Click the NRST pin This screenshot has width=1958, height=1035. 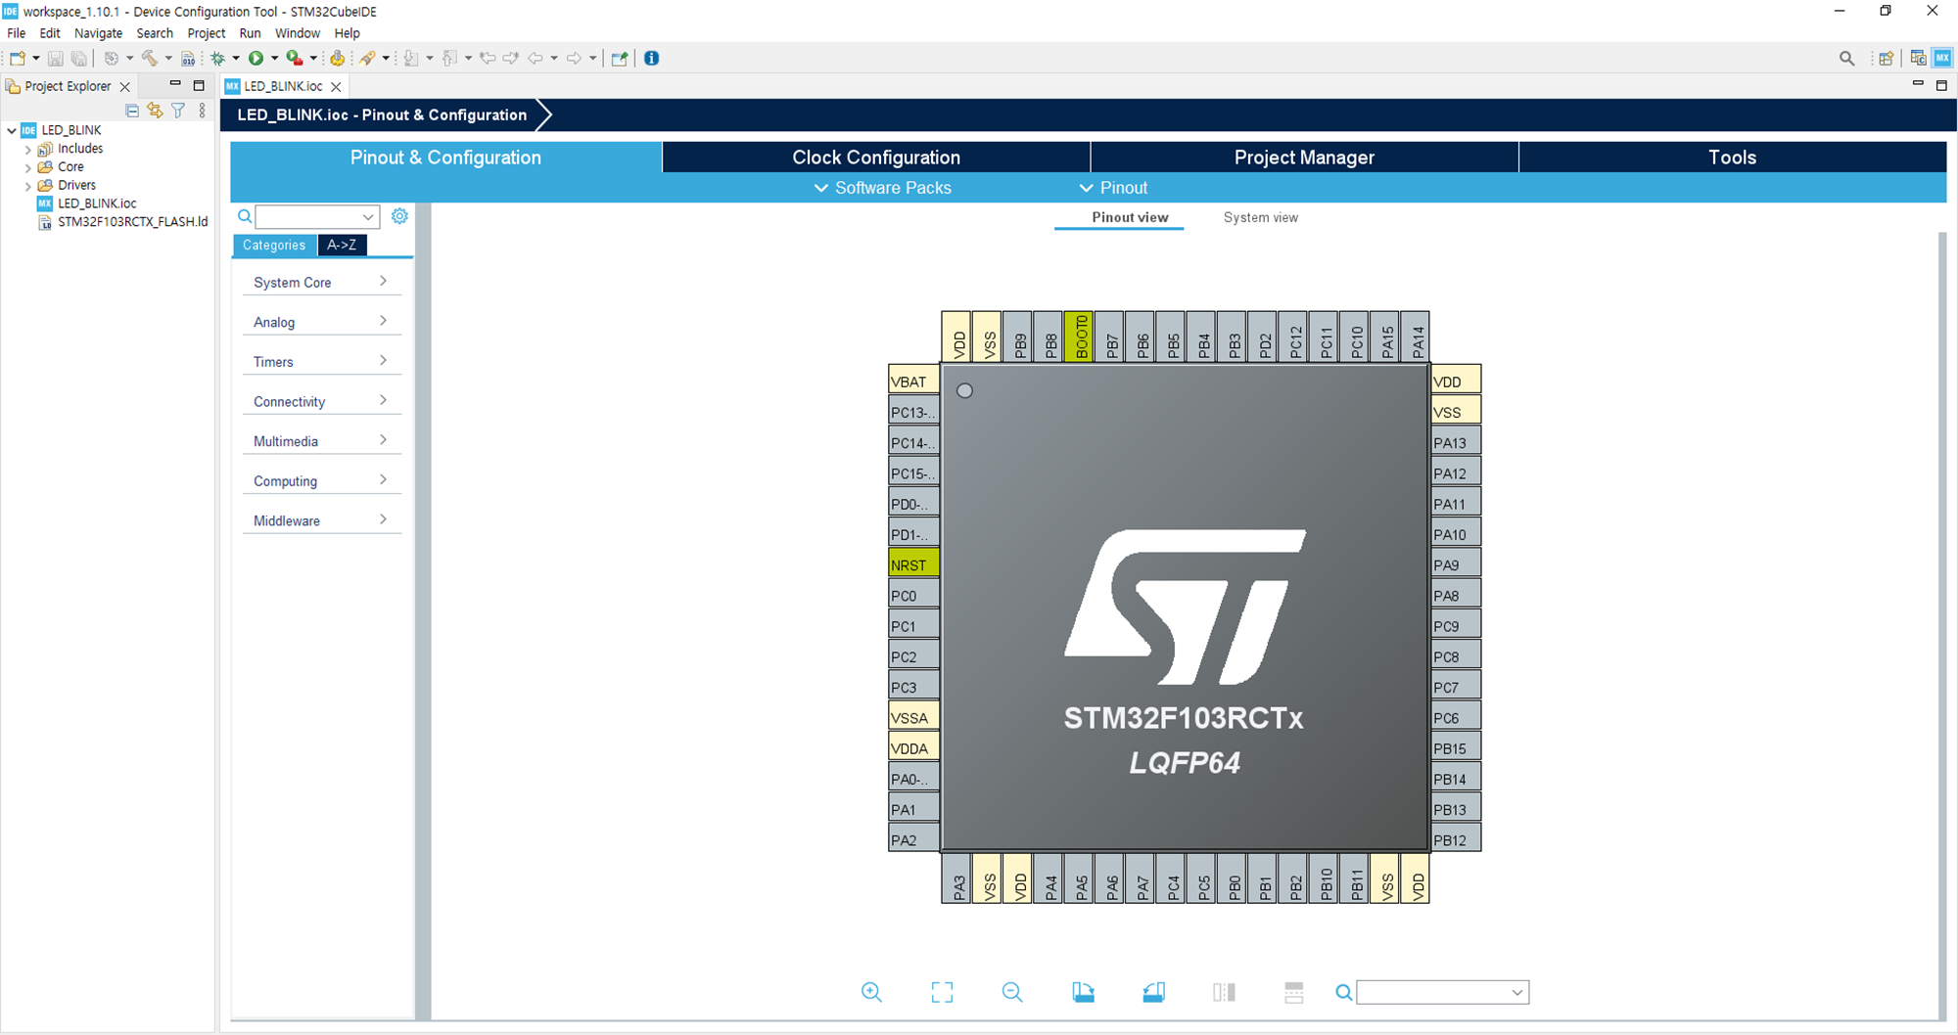coord(913,564)
